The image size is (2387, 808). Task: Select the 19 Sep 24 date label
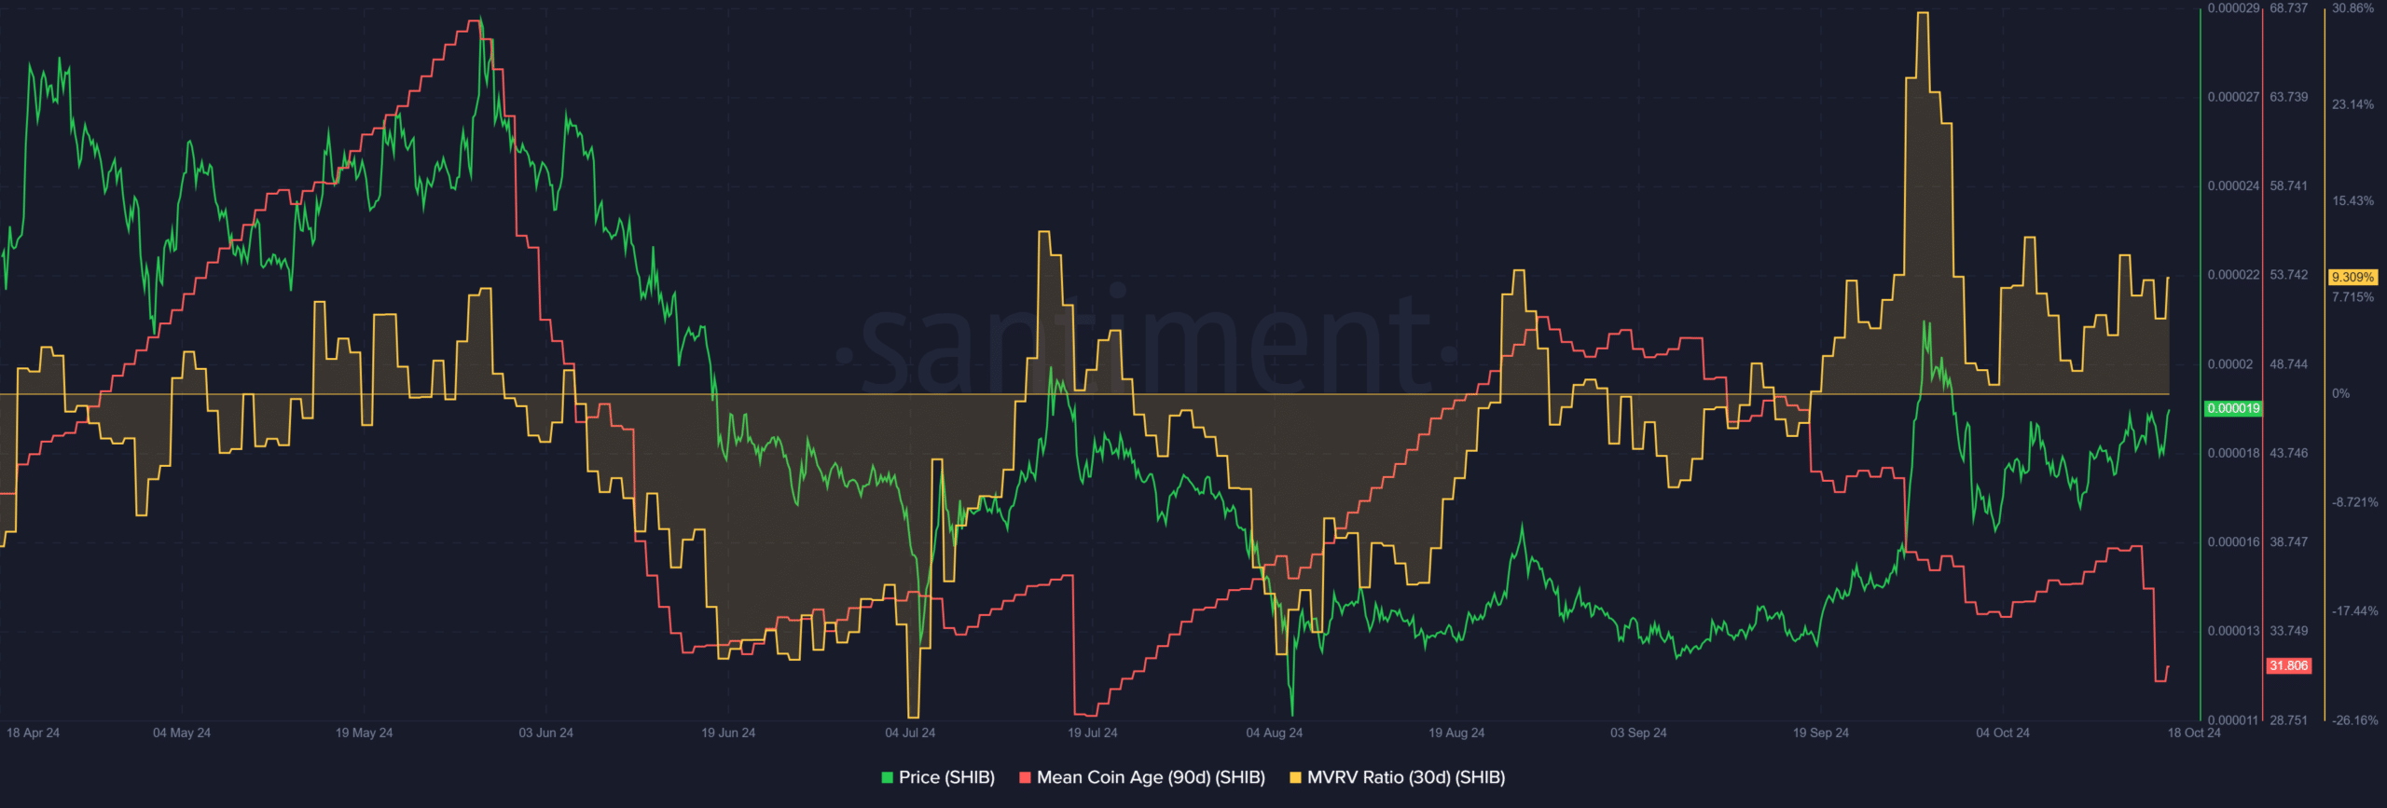(x=1821, y=733)
